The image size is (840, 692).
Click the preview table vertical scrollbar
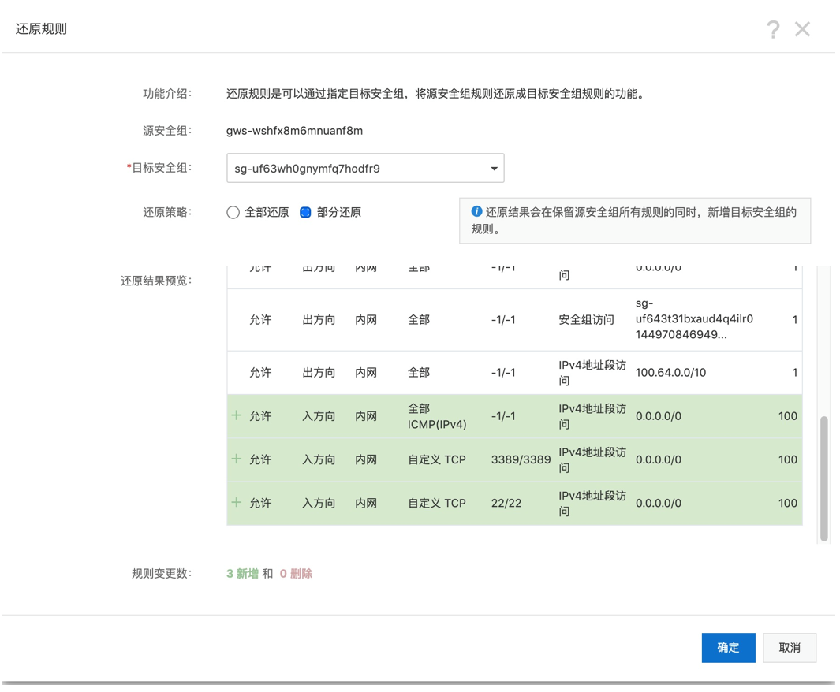(x=824, y=478)
